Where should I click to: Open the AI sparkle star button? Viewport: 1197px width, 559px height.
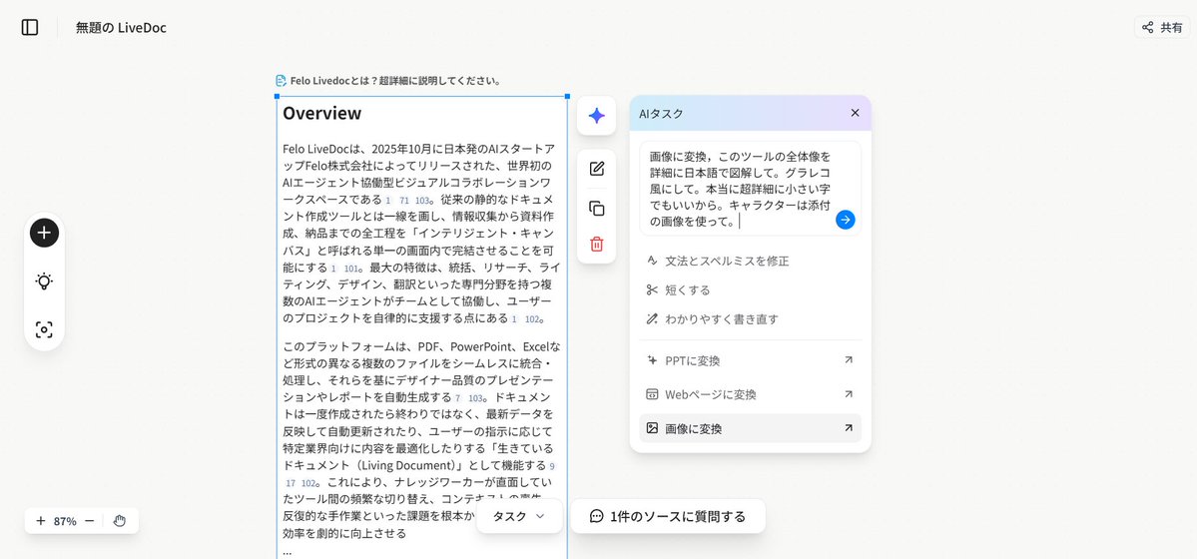(597, 116)
